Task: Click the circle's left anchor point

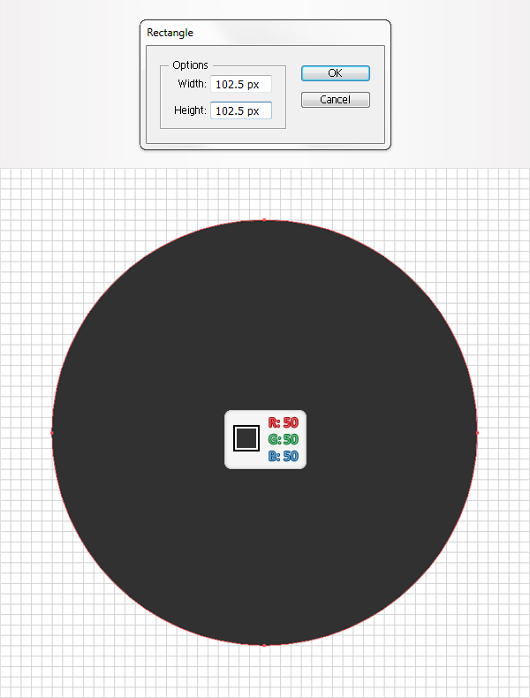Action: coord(51,433)
